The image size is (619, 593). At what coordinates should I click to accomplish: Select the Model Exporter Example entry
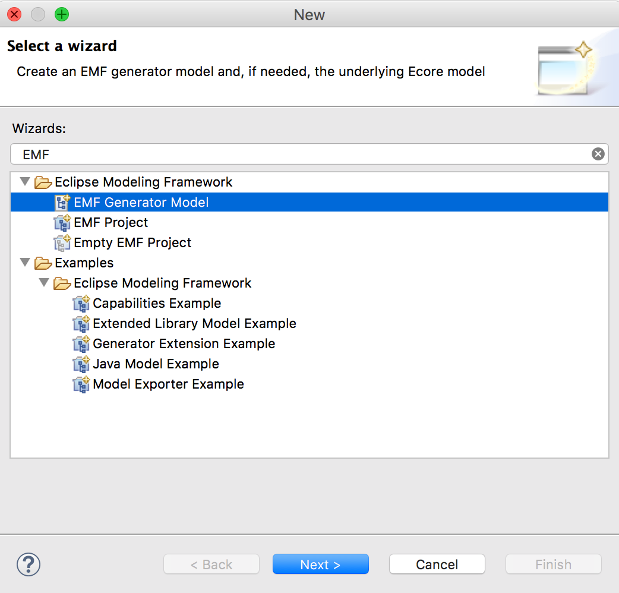(168, 384)
